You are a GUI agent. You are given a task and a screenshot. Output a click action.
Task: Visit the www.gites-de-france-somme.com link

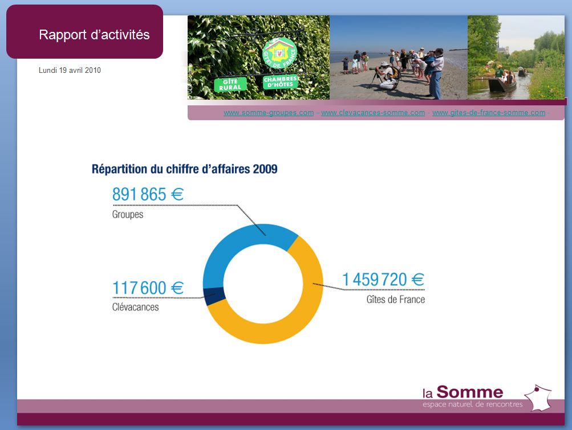[x=489, y=113]
